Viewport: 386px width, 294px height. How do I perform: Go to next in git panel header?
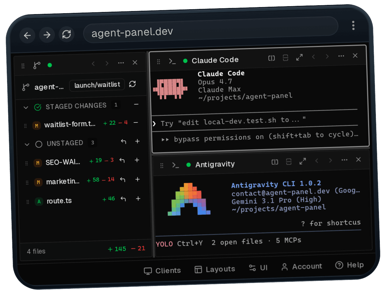click(x=107, y=63)
